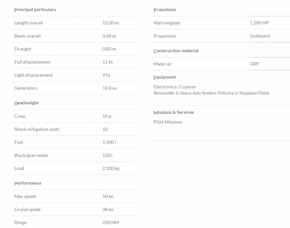Click the Performance section heading
This screenshot has width=290, height=228.
tap(28, 183)
